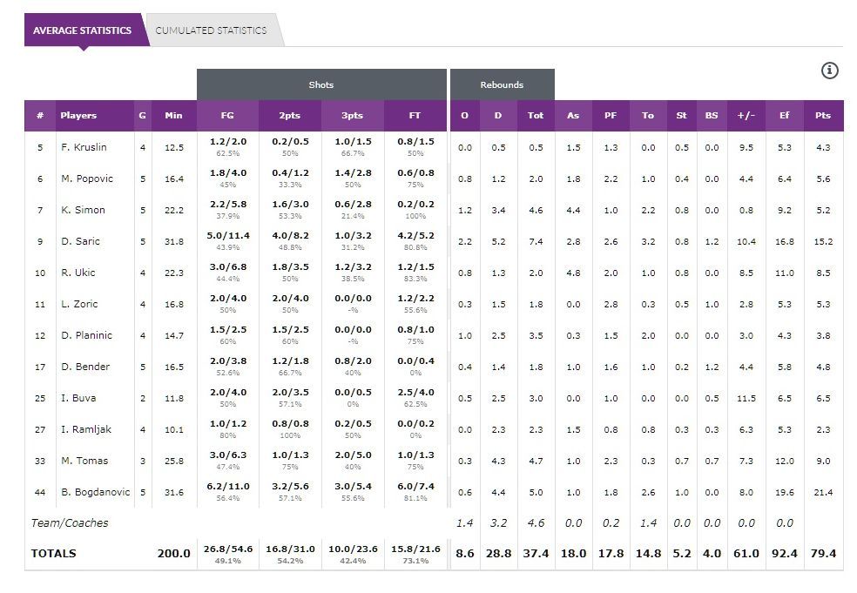Click the FG column header

coord(227,116)
